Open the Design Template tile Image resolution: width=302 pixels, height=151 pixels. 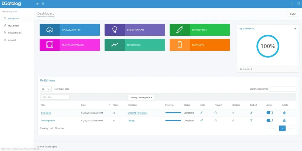click(135, 30)
